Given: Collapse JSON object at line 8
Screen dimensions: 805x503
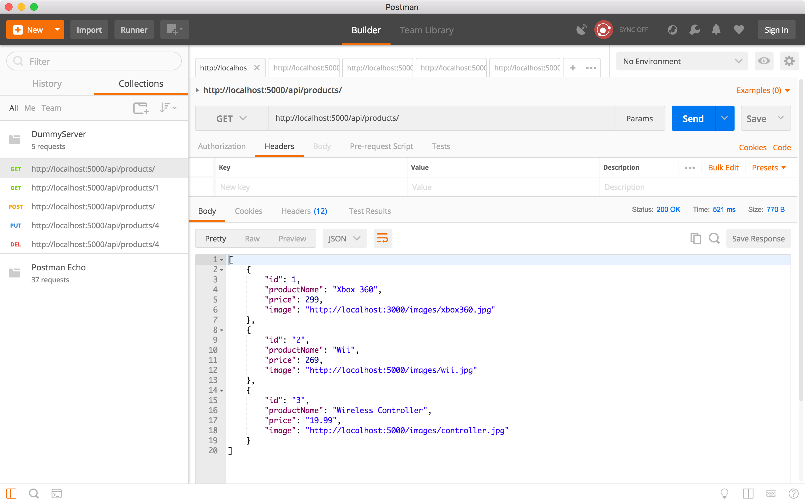Looking at the screenshot, I should tap(222, 330).
